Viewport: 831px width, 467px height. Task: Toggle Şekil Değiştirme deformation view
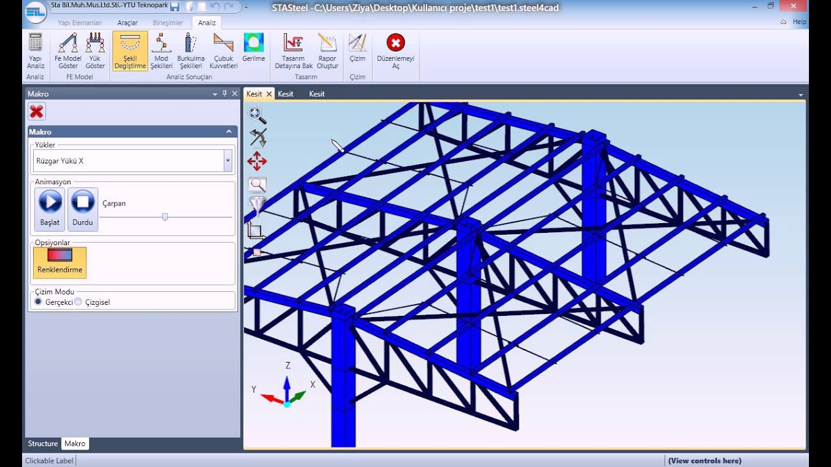coord(130,51)
